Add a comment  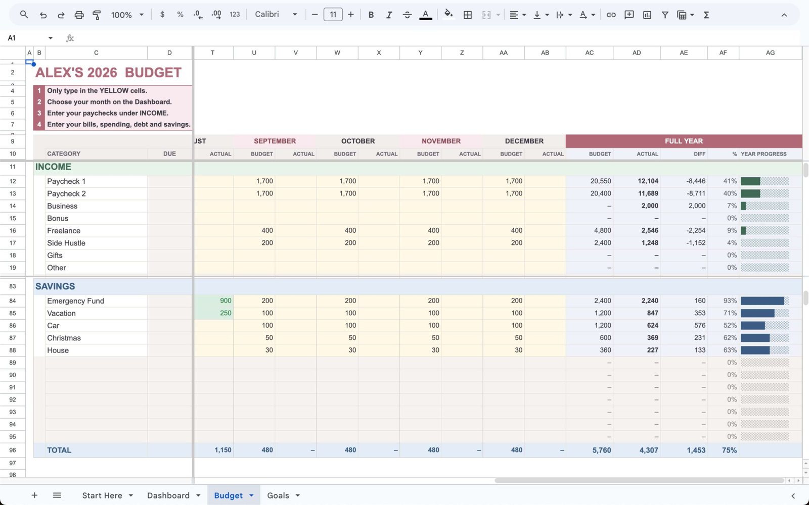click(629, 15)
